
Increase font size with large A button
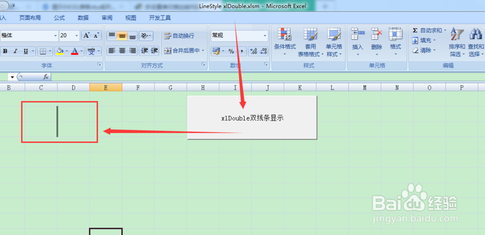pyautogui.click(x=86, y=35)
